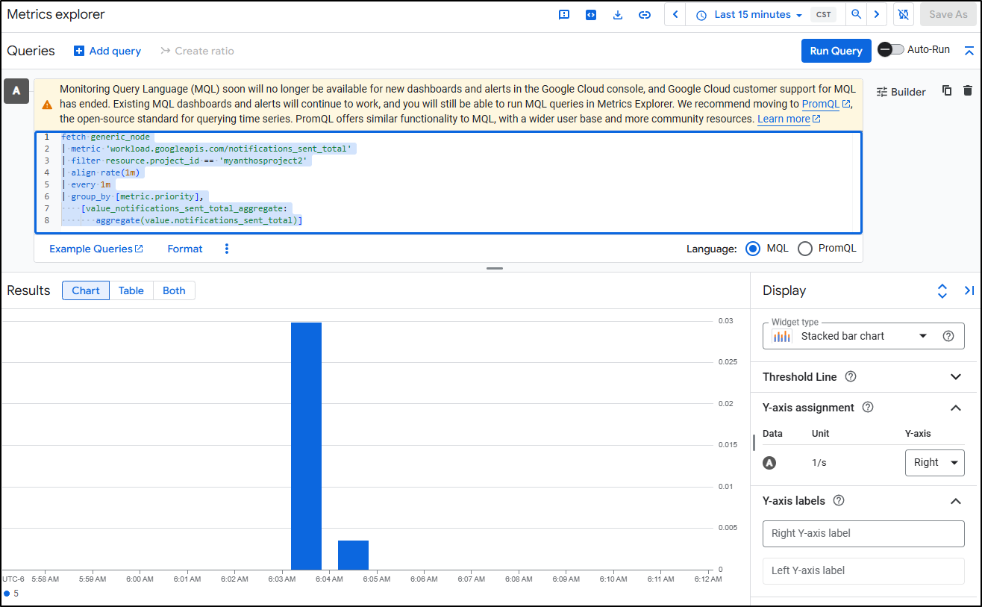
Task: Select the PromQL language radio button
Action: pyautogui.click(x=805, y=249)
